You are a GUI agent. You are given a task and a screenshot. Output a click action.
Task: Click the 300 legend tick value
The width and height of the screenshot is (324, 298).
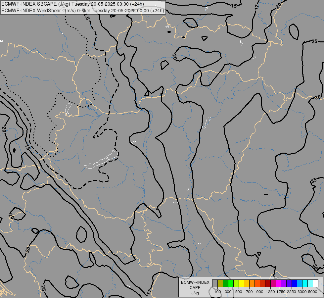tap(228, 292)
